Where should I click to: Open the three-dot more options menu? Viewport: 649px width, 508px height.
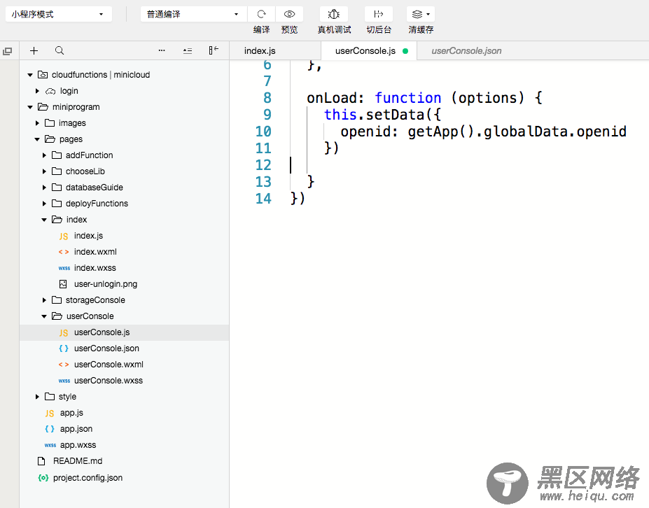pyautogui.click(x=162, y=50)
